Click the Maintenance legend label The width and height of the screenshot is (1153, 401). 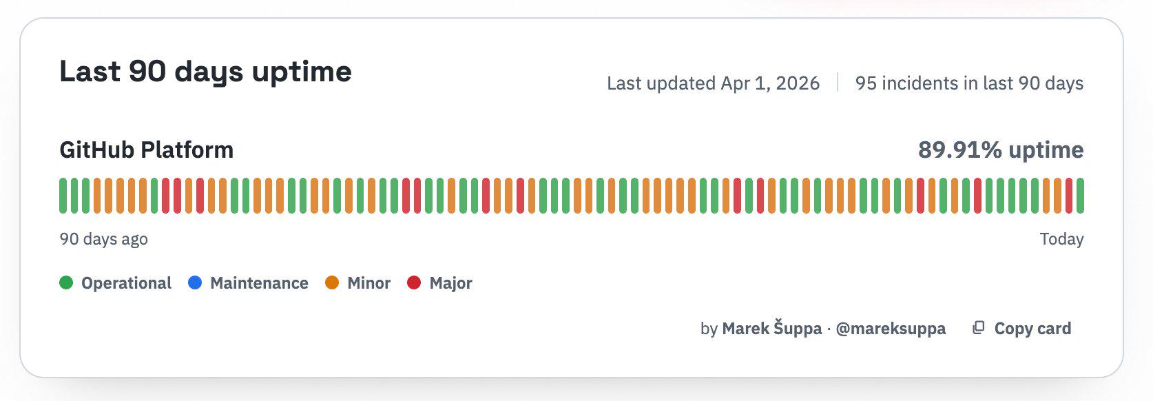click(x=259, y=283)
